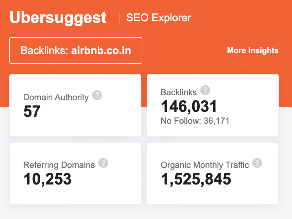The image size is (292, 219).
Task: Select the Domain Authority card
Action: (75, 105)
